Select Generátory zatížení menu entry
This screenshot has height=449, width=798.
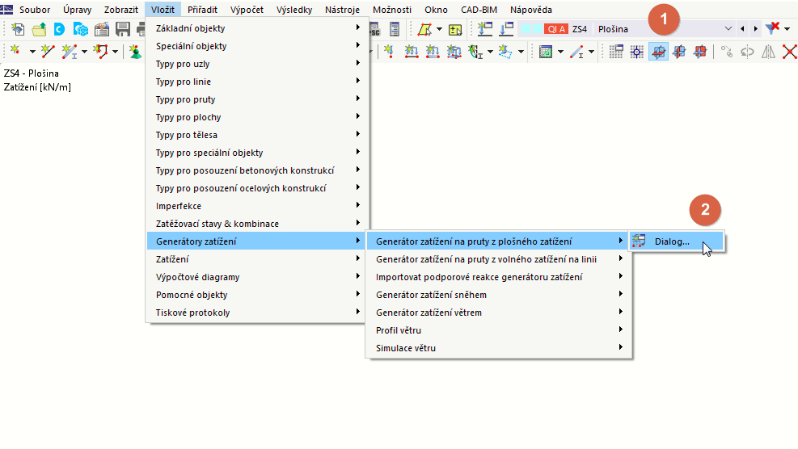point(258,241)
